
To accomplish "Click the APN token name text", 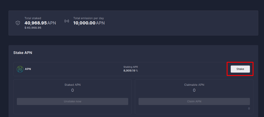I will tap(28, 69).
